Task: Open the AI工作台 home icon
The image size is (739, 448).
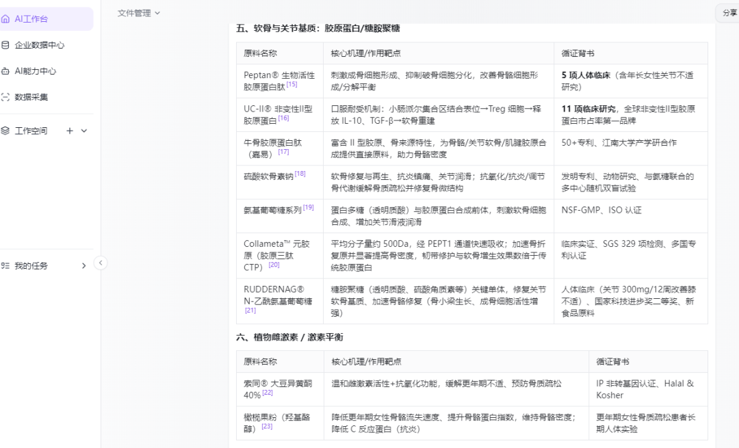Action: pyautogui.click(x=5, y=19)
